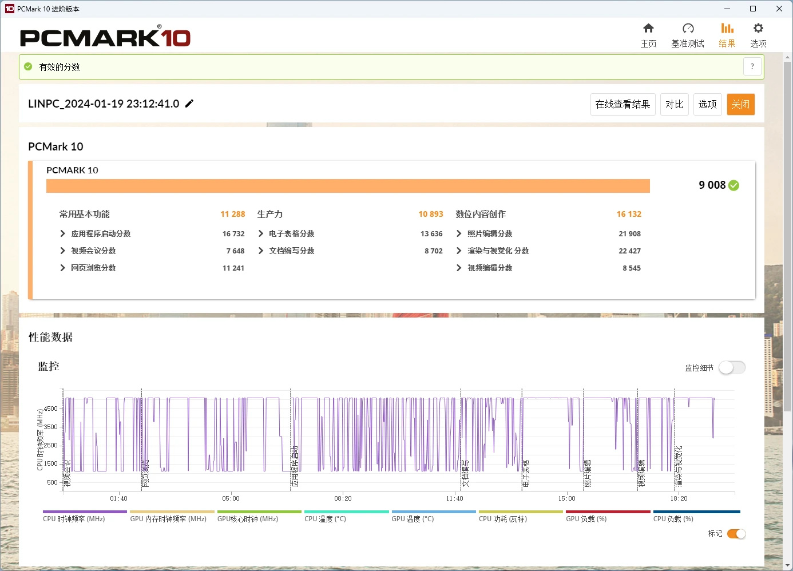Click the scrollbar down arrow
793x571 pixels.
point(788,565)
